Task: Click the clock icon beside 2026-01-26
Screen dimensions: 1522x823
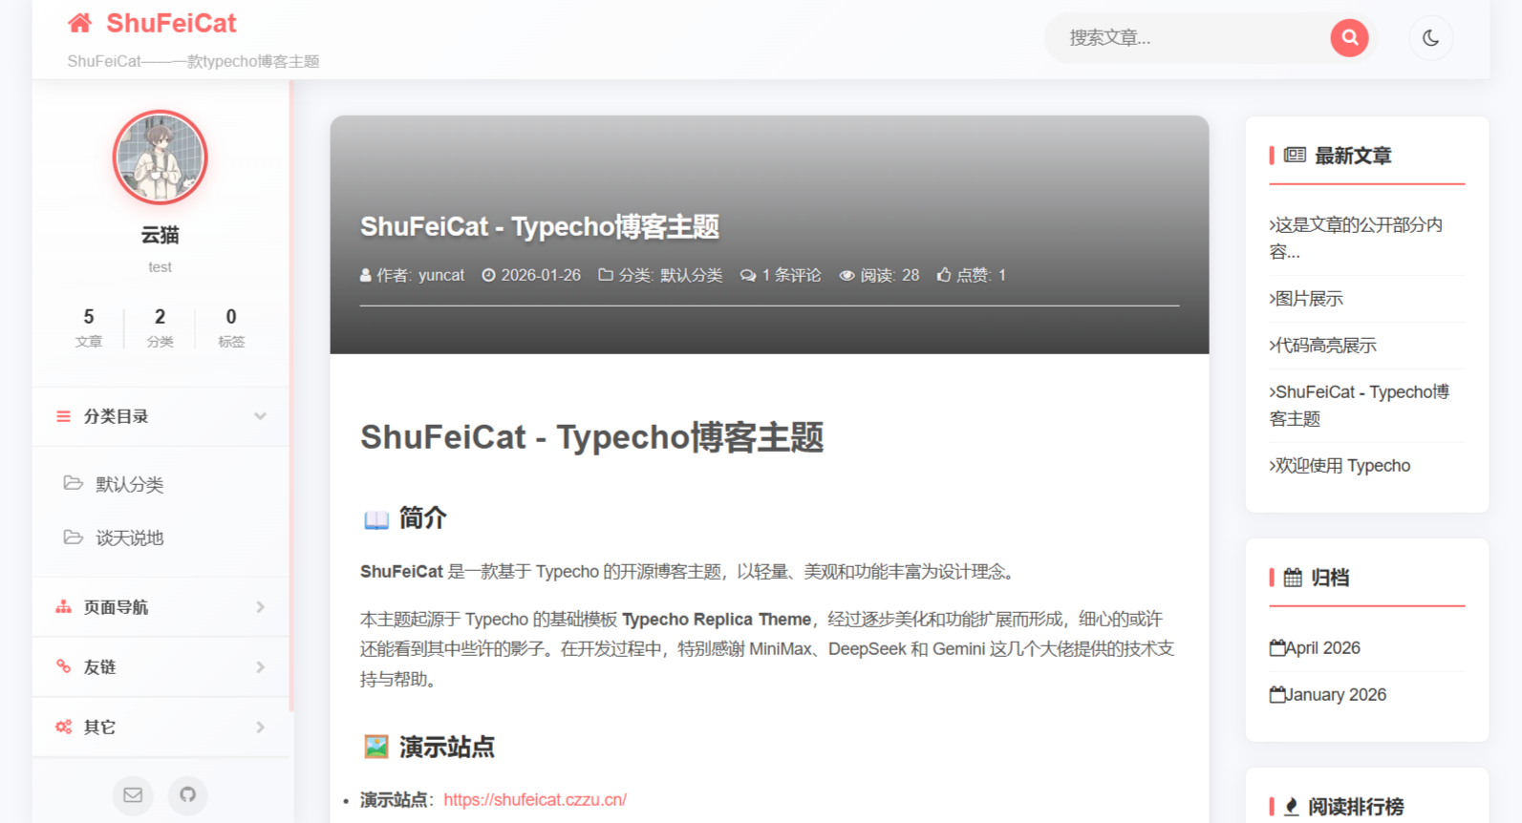Action: (488, 275)
